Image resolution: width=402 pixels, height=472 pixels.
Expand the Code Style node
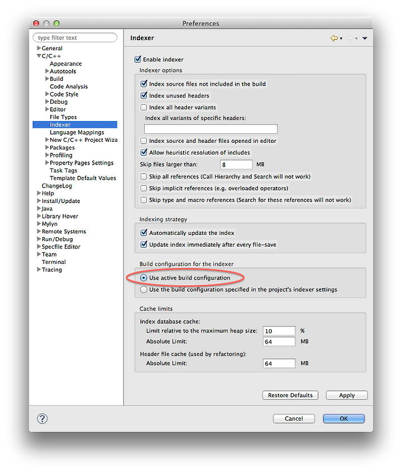coord(47,94)
